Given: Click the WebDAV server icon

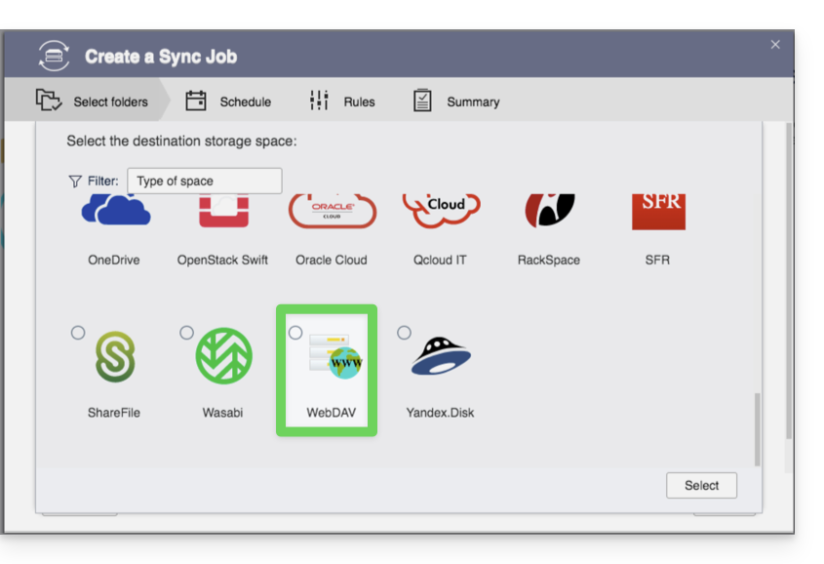Looking at the screenshot, I should (x=334, y=357).
